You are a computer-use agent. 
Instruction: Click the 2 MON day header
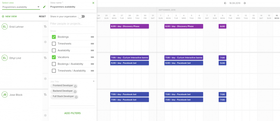[168, 17]
